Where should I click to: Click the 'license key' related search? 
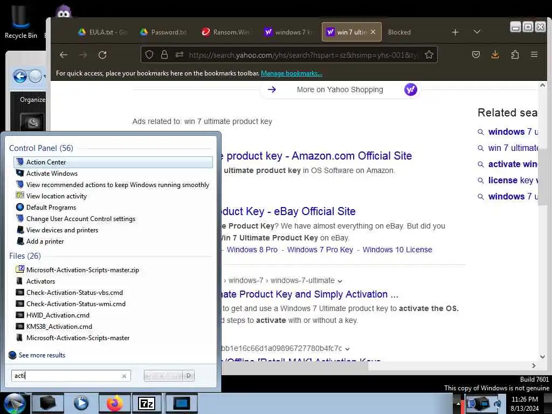(x=513, y=180)
